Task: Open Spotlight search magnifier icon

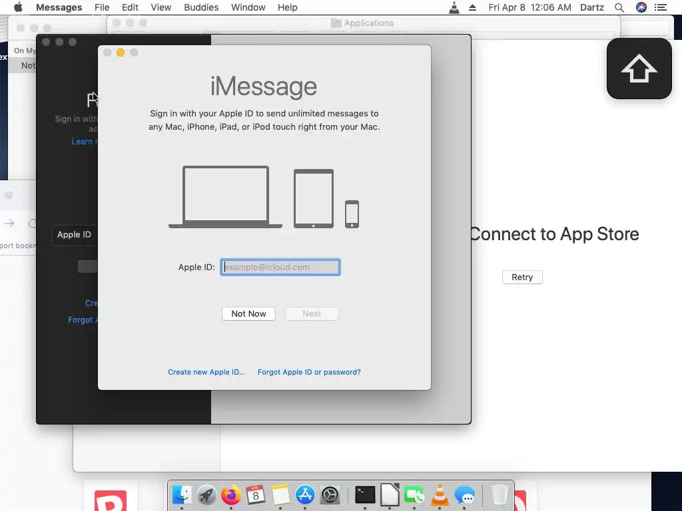Action: (x=619, y=7)
